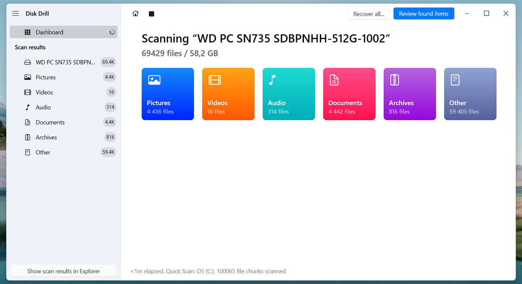This screenshot has width=522, height=284.
Task: Open Other in the sidebar list
Action: pyautogui.click(x=64, y=153)
